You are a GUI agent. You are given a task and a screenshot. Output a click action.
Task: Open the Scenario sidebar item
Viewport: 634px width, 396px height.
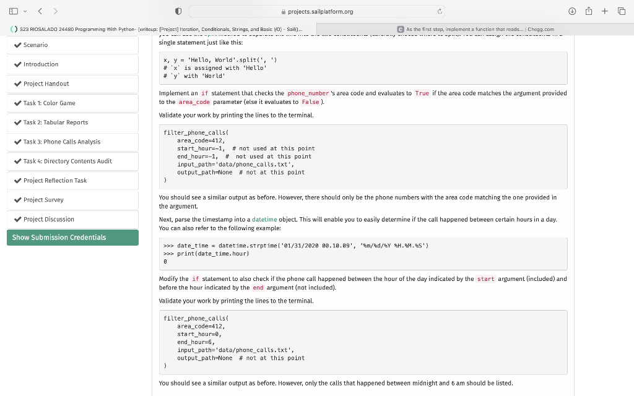tap(73, 45)
